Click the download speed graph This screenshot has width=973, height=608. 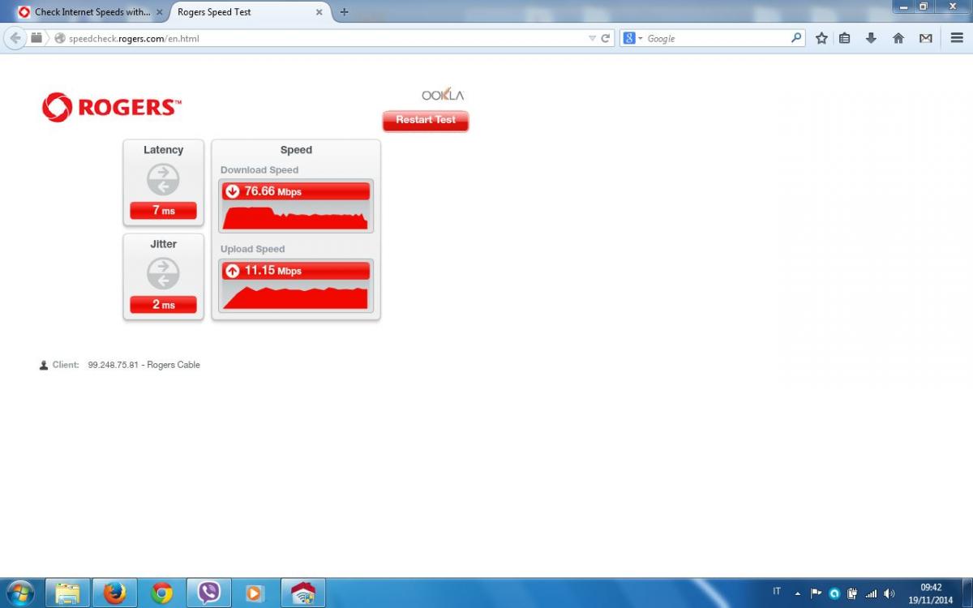(x=296, y=217)
